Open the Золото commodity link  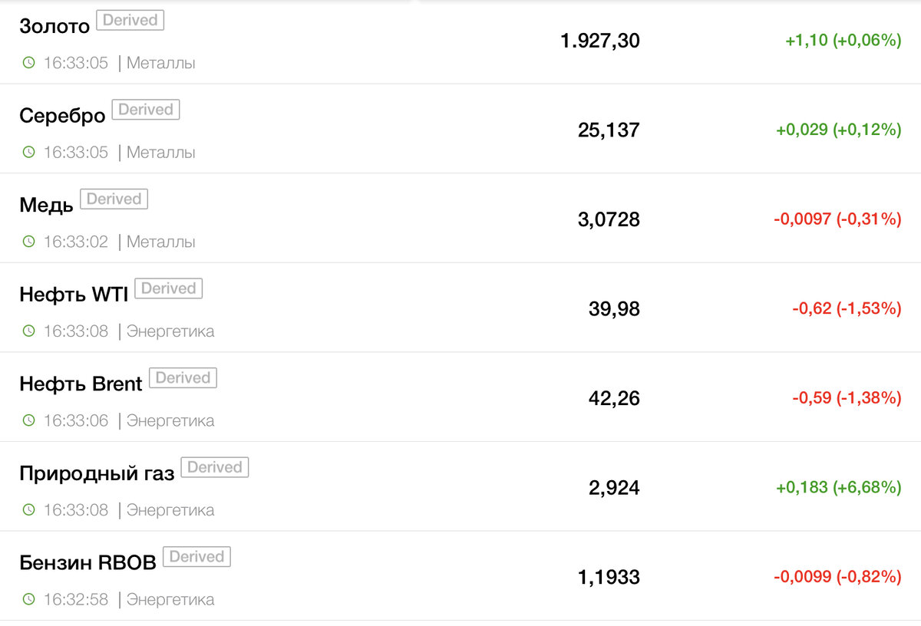pos(54,26)
